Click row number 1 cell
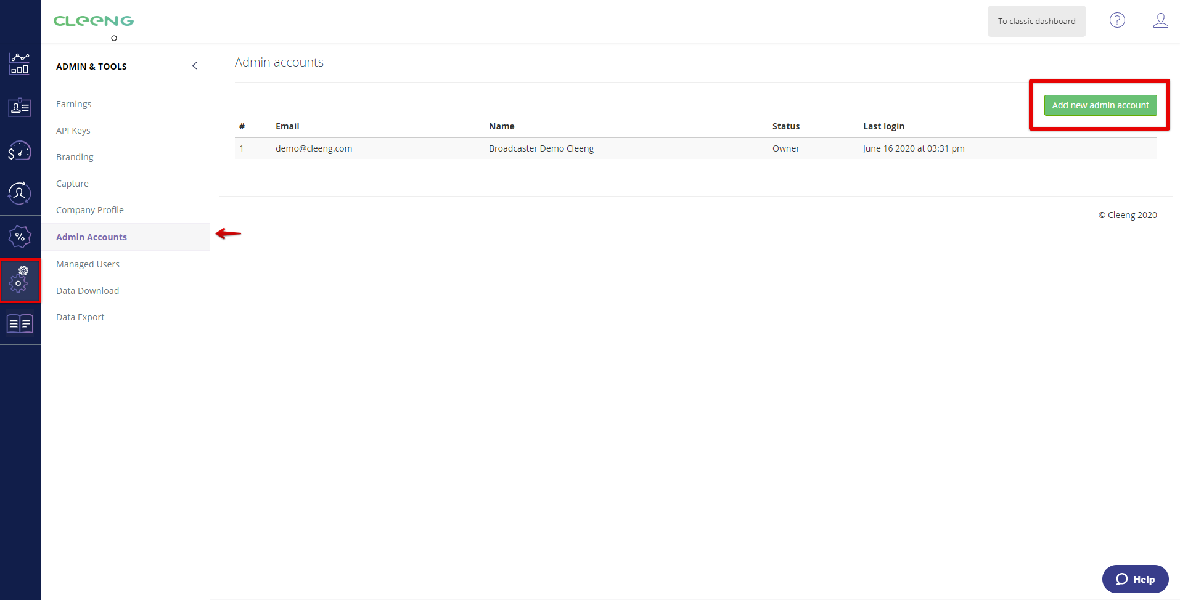Screen dimensions: 1180x600 [x=242, y=148]
